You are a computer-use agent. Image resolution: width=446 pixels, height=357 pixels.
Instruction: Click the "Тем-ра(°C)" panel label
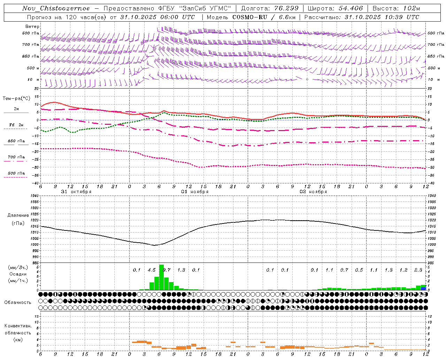16,99
